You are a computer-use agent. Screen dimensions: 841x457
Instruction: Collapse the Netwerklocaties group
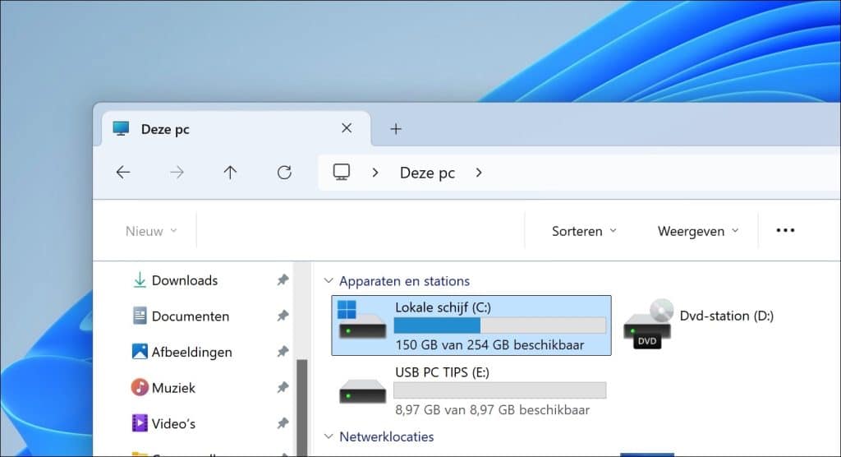point(329,436)
